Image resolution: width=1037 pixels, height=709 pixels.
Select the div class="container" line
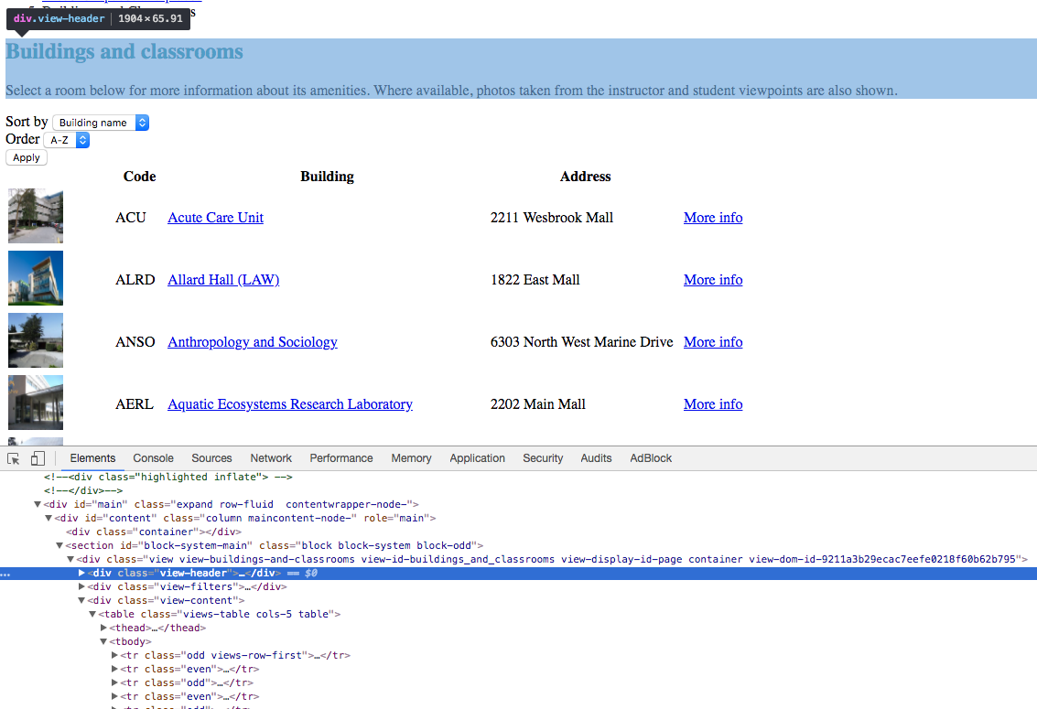pyautogui.click(x=154, y=532)
